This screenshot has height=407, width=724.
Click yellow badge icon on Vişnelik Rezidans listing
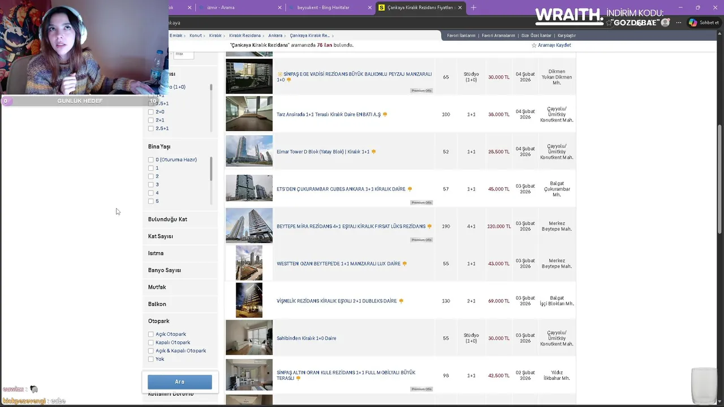click(401, 301)
